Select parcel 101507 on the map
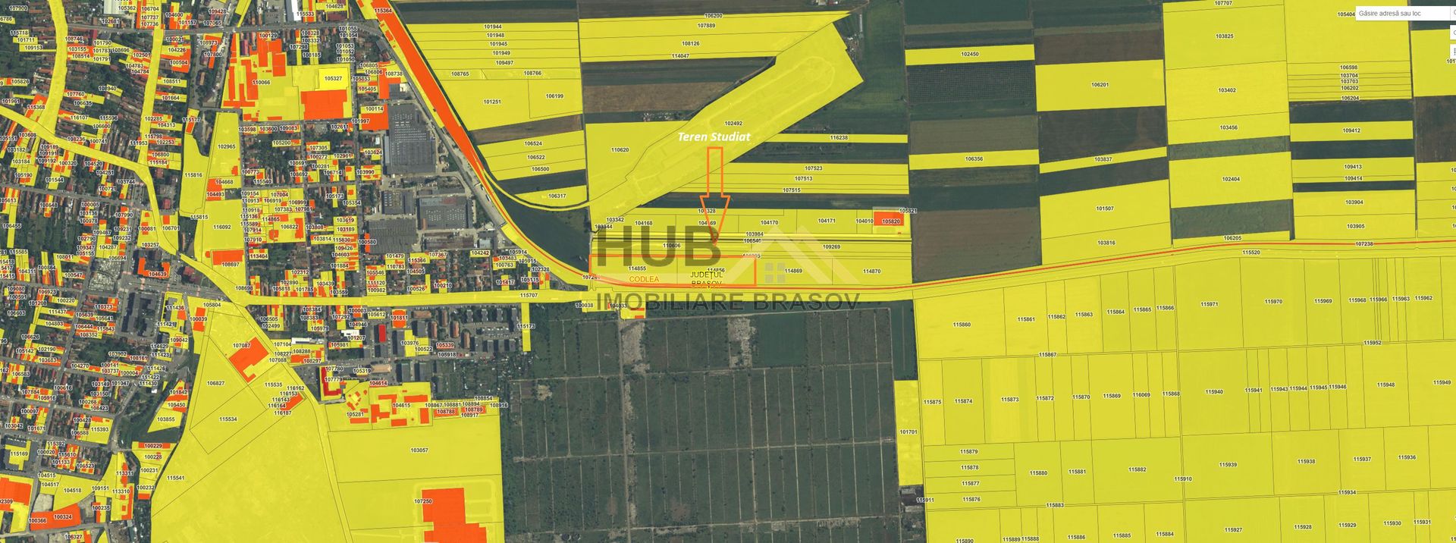This screenshot has width=1456, height=543. pyautogui.click(x=1105, y=209)
